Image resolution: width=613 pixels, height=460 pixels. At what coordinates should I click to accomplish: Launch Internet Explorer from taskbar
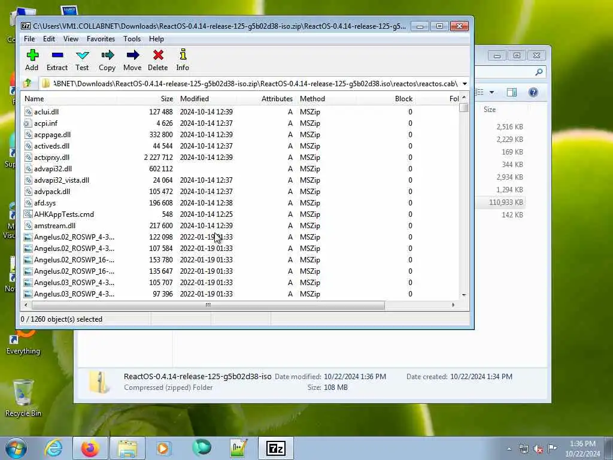coord(53,448)
